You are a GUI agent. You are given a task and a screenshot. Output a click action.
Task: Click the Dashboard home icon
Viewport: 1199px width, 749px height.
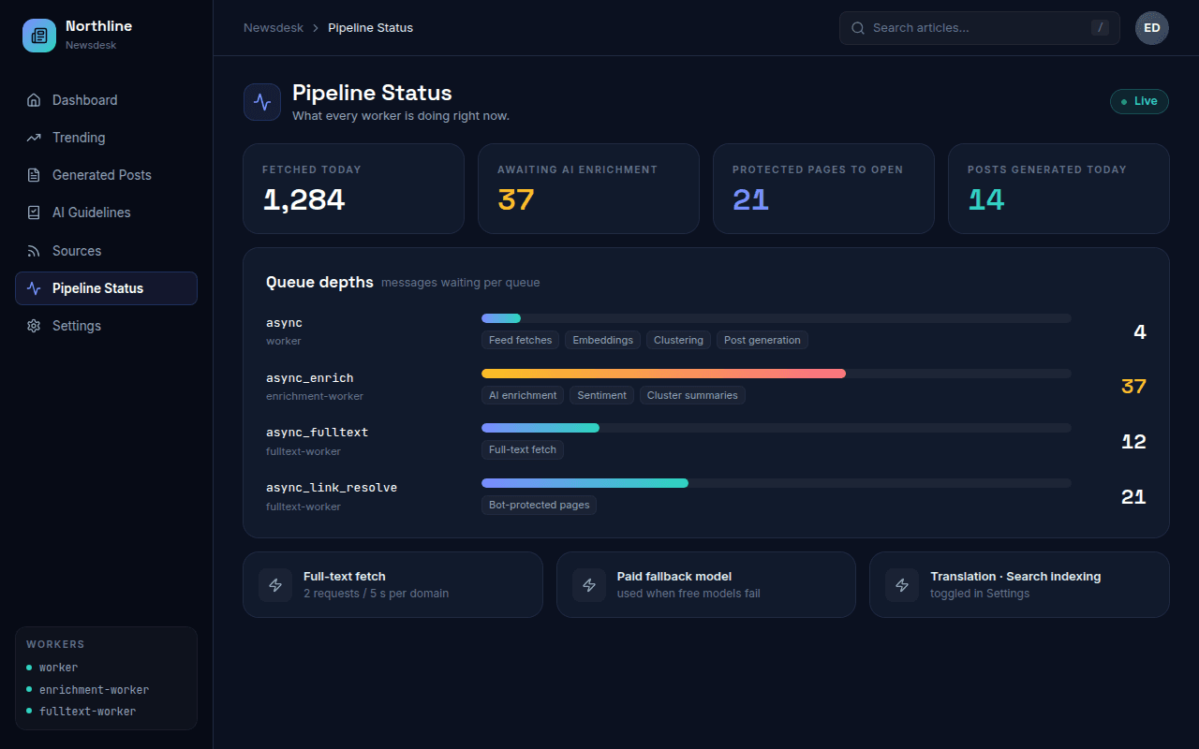click(x=34, y=100)
